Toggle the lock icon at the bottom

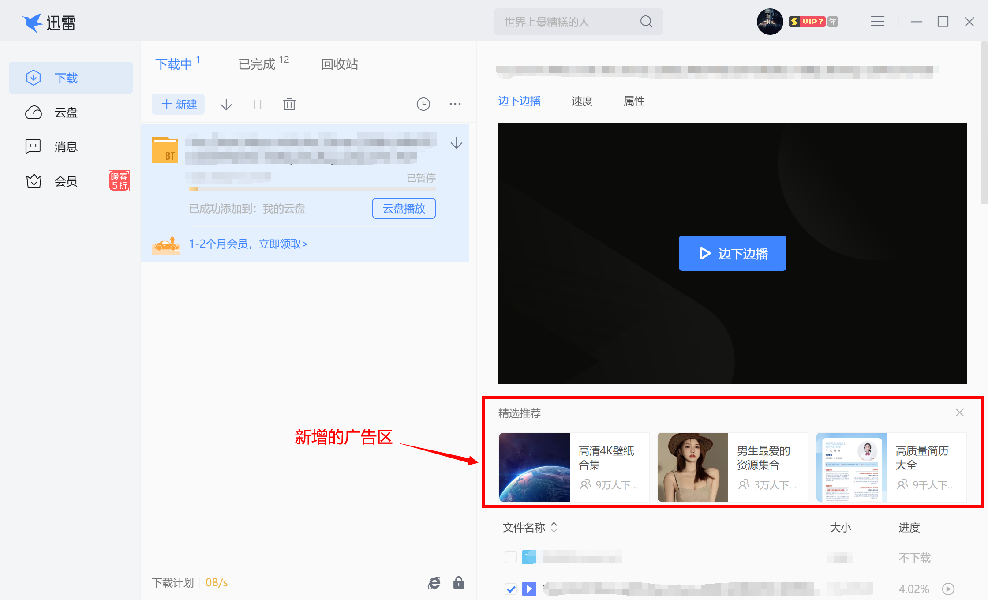[x=458, y=583]
